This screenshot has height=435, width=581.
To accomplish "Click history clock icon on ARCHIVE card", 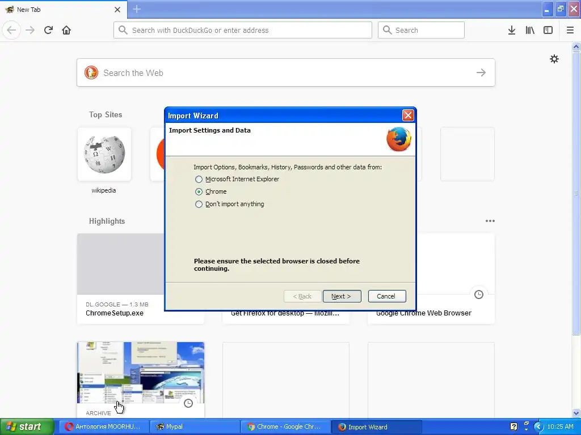I will (188, 403).
